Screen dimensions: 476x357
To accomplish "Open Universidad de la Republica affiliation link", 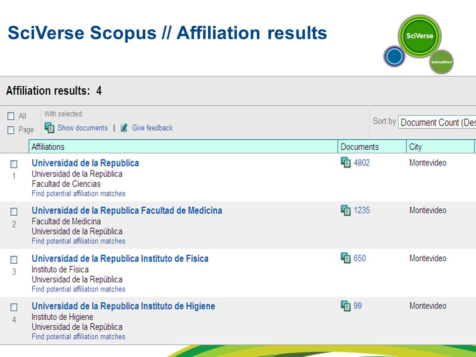I will (85, 163).
